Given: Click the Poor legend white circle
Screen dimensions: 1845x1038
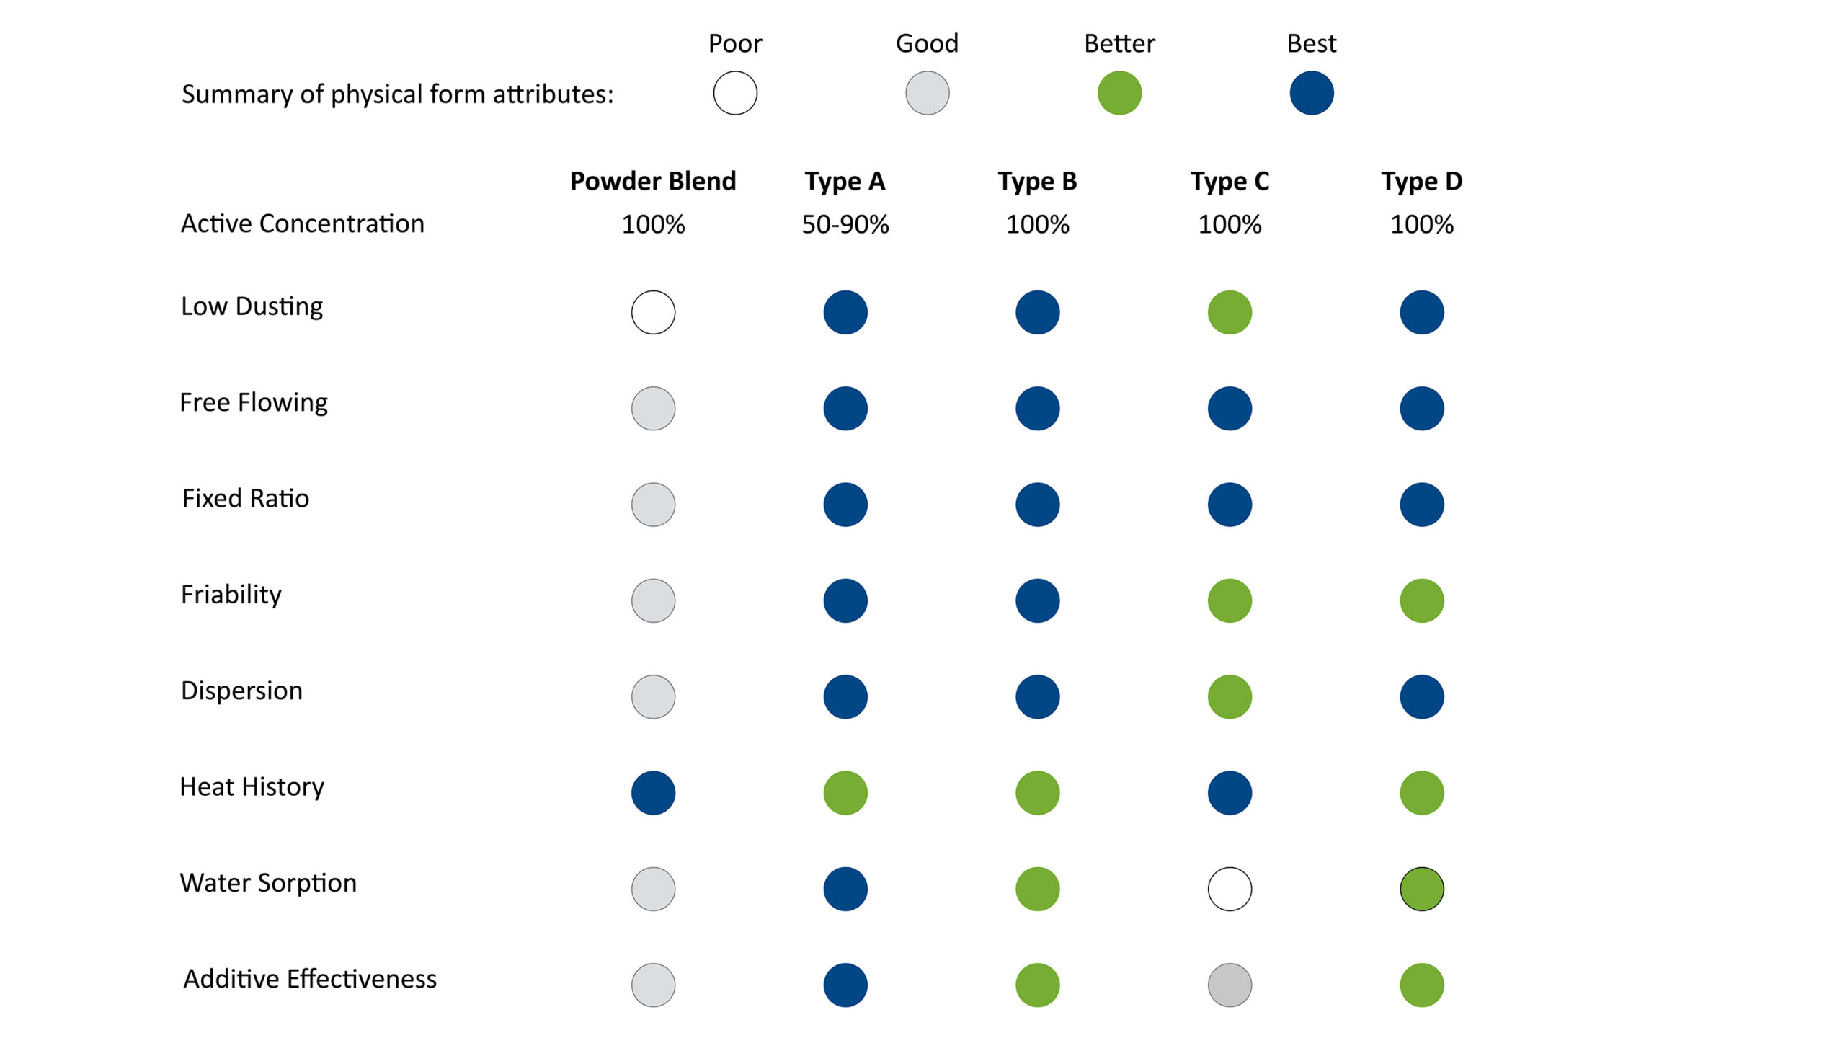Looking at the screenshot, I should tap(735, 93).
